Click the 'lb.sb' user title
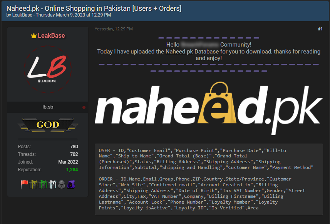Image resolution: width=330 pixels, height=224 pixels. pos(48,107)
